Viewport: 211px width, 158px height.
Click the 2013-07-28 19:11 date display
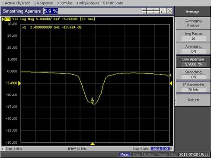tap(194, 155)
